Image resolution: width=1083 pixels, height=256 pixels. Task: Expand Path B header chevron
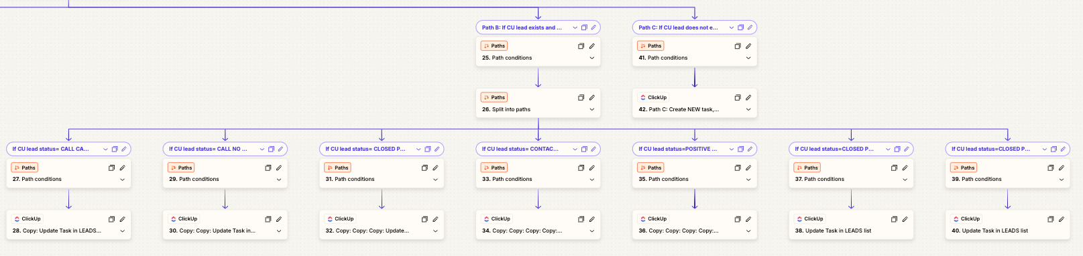[575, 27]
